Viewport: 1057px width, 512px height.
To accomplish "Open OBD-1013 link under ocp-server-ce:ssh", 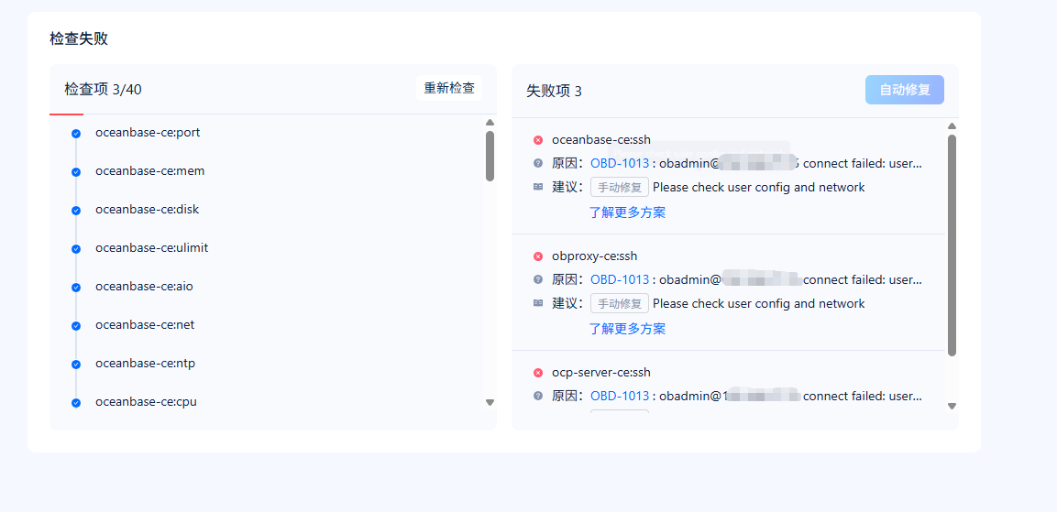I will click(619, 396).
